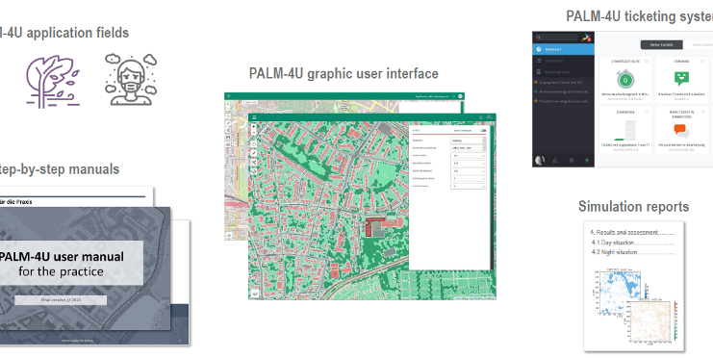
Task: Open the third value dropdown in the properties panel
Action: [x=469, y=156]
